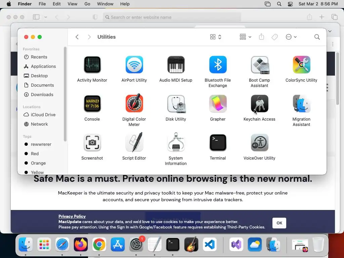Open Migration Assistant icon in Utilities
Viewport: 344px width, 258px height.
click(301, 103)
